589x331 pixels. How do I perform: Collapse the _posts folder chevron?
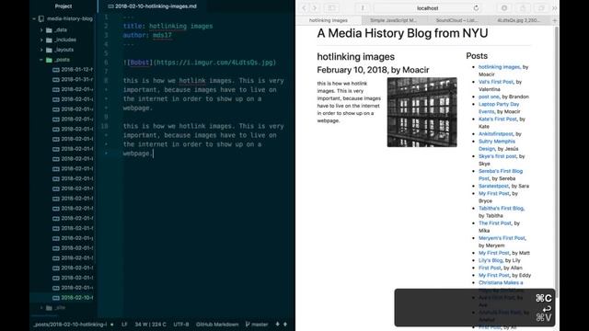pyautogui.click(x=40, y=60)
